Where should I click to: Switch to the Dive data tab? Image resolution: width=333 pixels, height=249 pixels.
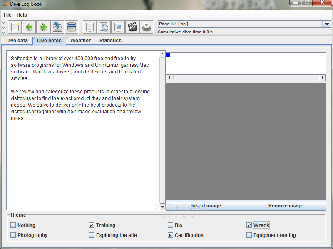click(17, 41)
